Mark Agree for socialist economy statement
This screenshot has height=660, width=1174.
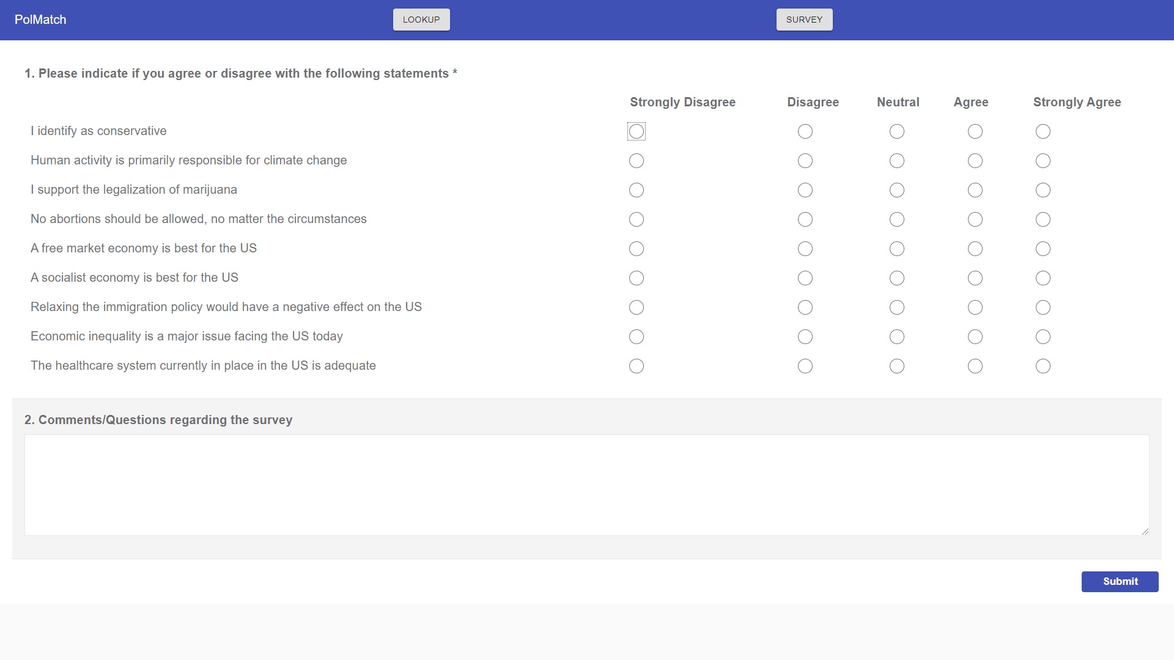tap(975, 278)
